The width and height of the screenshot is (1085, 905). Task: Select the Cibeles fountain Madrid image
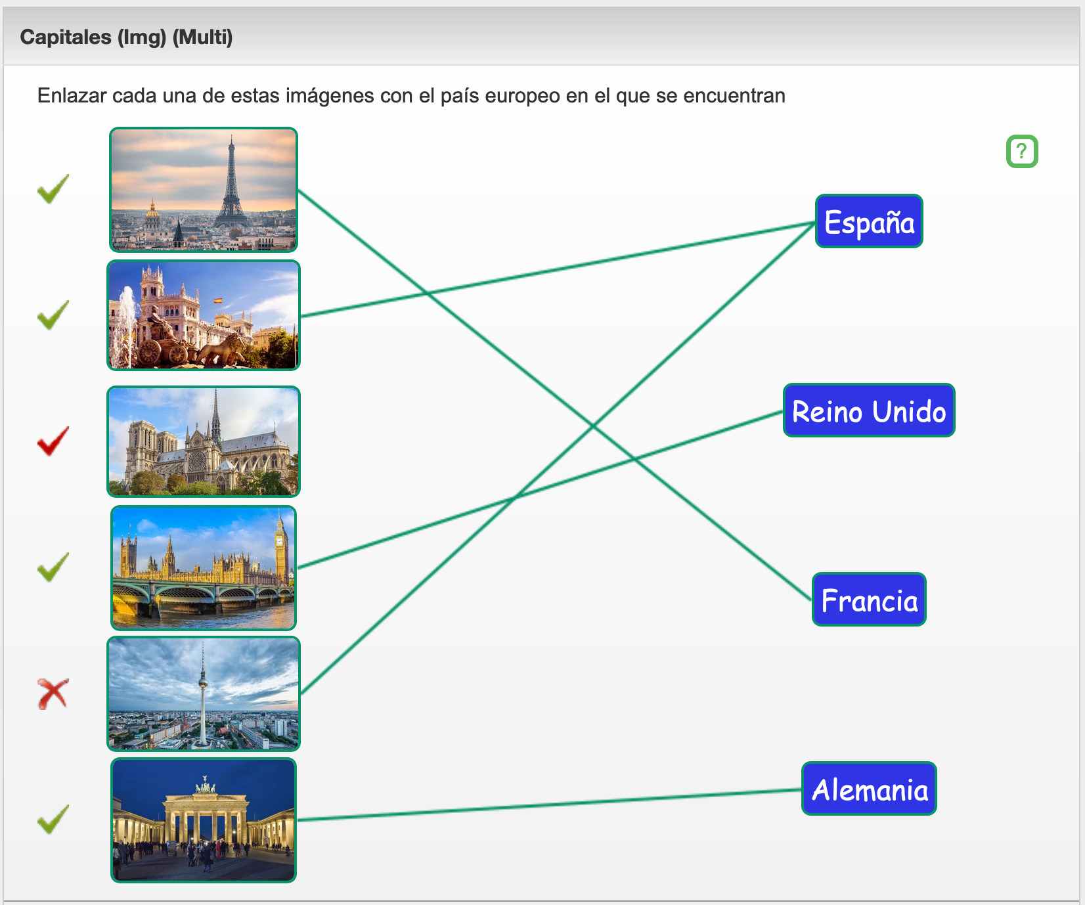point(204,315)
